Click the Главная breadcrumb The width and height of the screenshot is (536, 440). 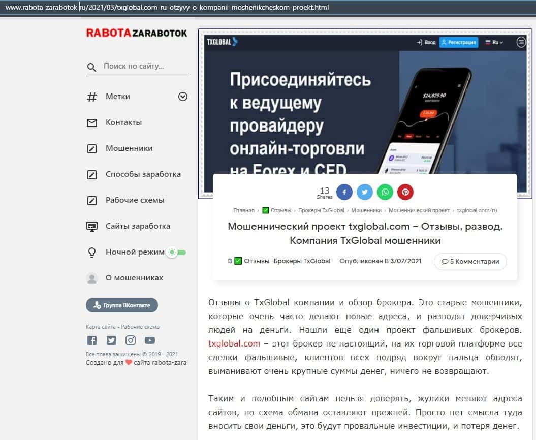(244, 210)
